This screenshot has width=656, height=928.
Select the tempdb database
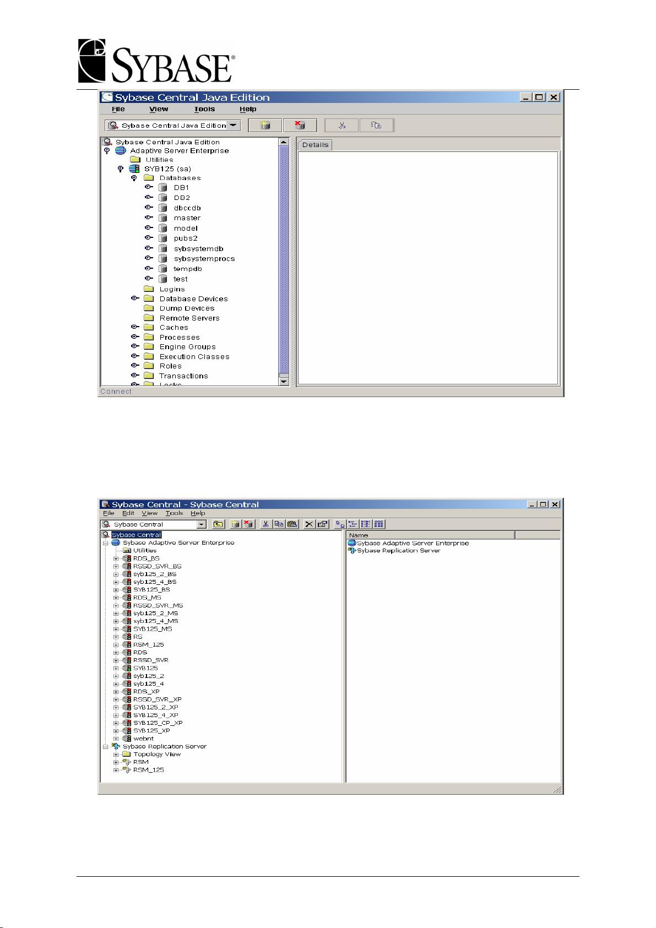pyautogui.click(x=187, y=269)
